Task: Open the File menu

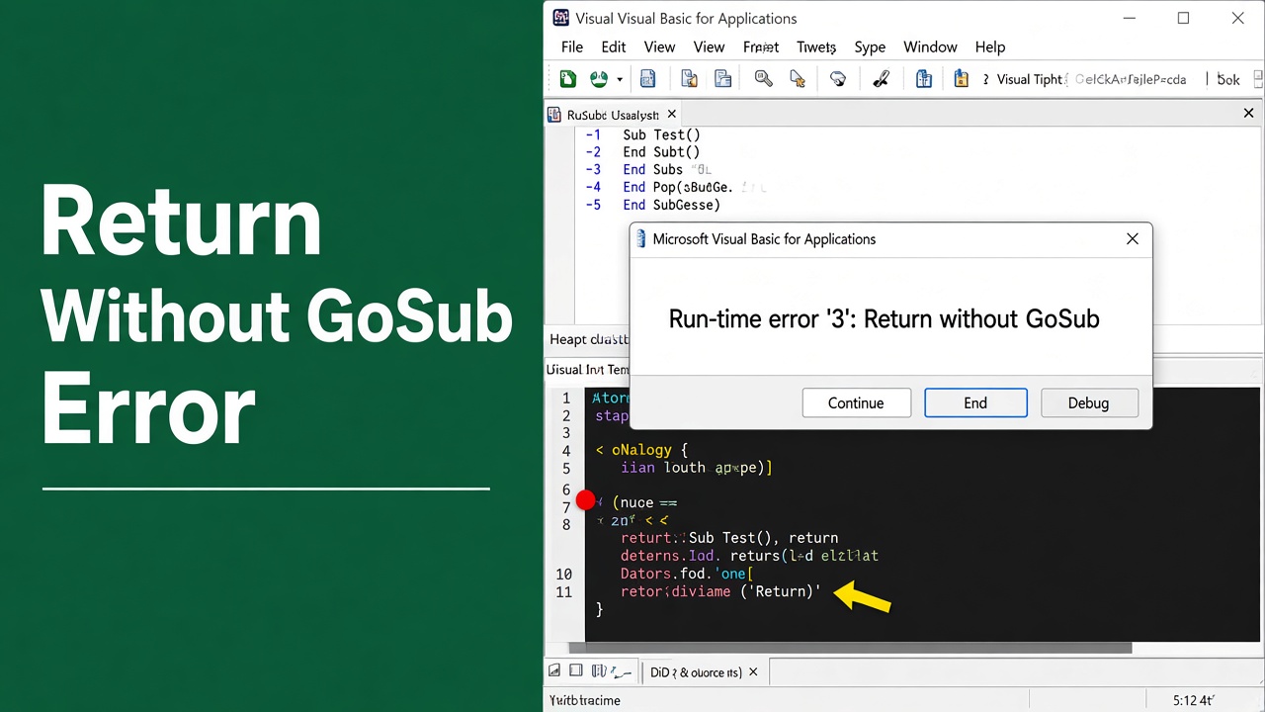Action: coord(572,46)
